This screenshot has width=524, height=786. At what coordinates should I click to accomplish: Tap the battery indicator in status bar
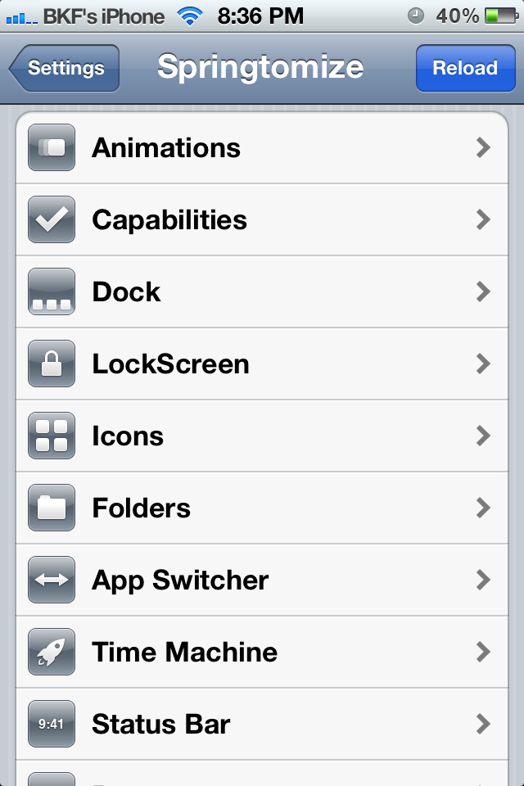[x=501, y=16]
